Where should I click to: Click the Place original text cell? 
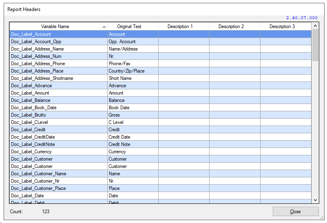point(133,188)
